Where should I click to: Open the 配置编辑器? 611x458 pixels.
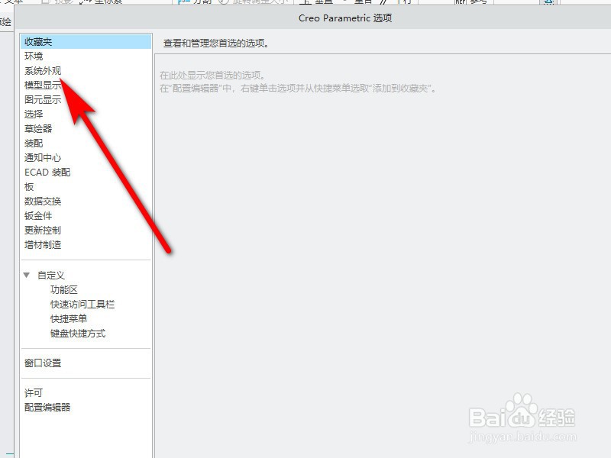[47, 408]
